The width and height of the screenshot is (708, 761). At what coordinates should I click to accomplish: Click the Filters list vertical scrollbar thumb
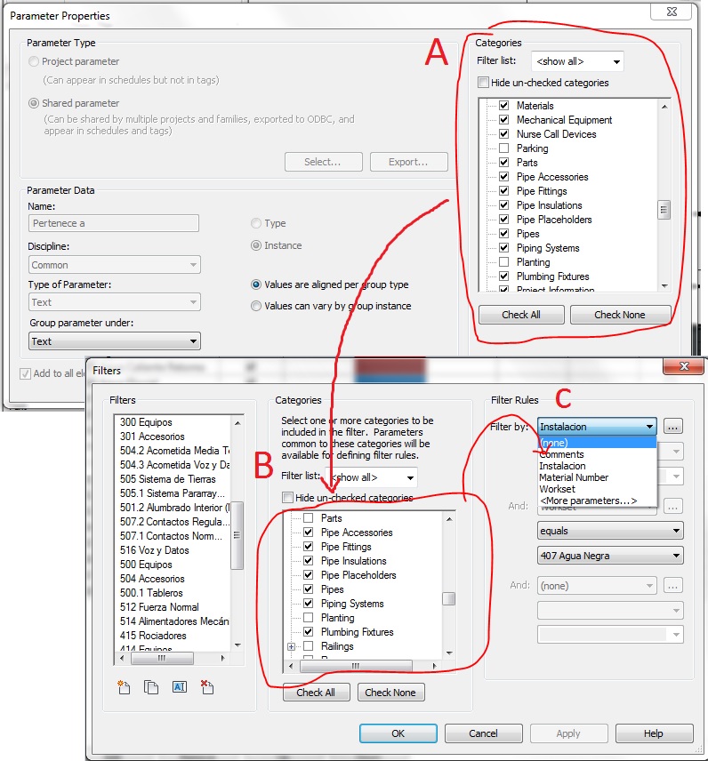[237, 535]
